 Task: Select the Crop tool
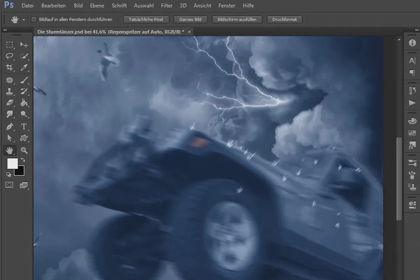point(10,68)
